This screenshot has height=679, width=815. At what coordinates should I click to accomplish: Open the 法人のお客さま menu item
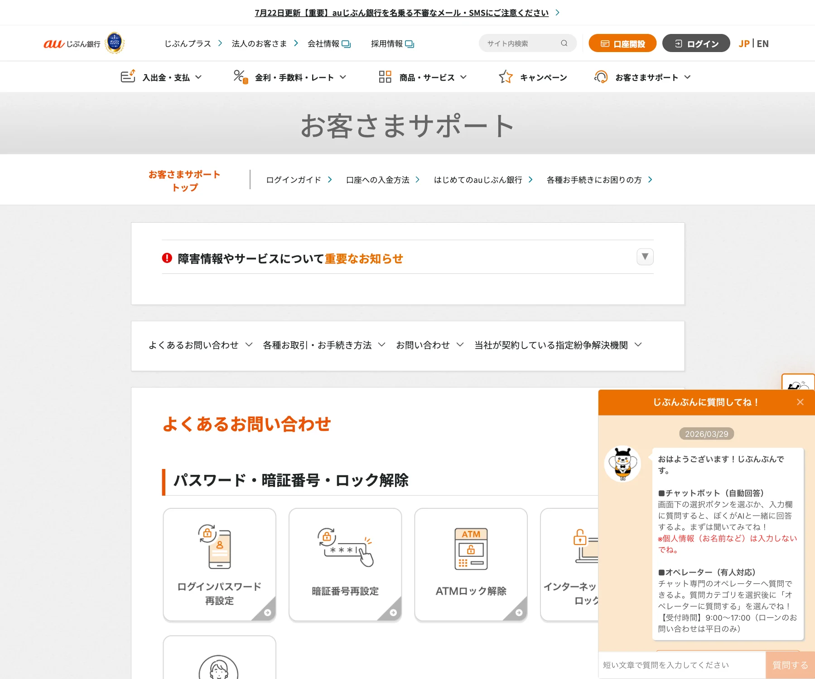pyautogui.click(x=259, y=43)
